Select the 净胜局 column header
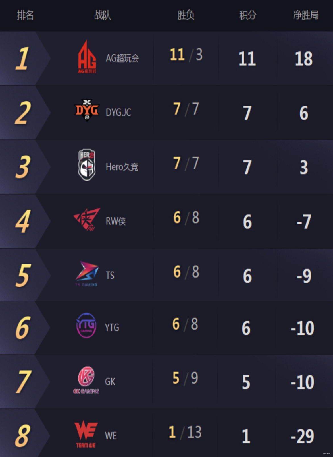Screen dimensions: 333x457 (306, 15)
